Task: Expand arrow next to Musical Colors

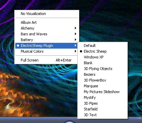Action: [76, 51]
